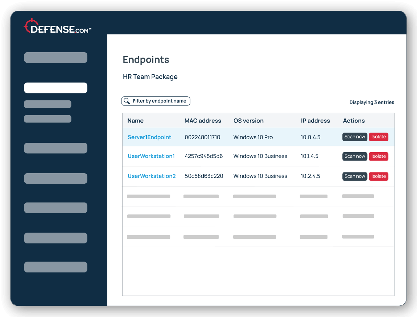Click the first sub-item under the active sidebar entry
Screen dimensions: 417x317
[x=48, y=104]
